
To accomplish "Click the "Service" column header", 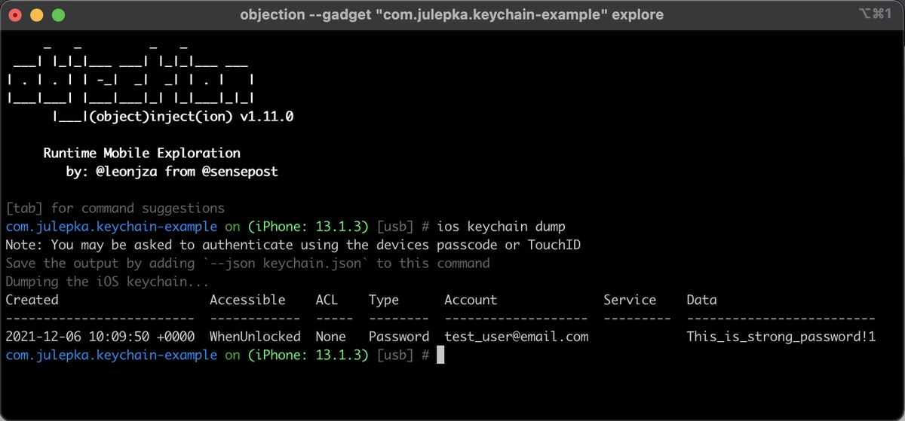I will [x=630, y=300].
